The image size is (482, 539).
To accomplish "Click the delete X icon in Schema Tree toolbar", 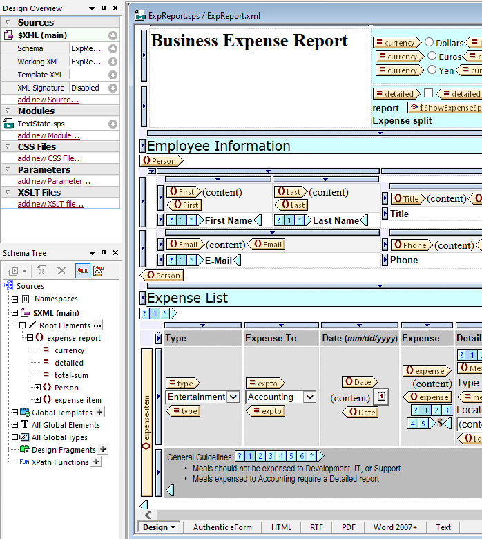I will [x=61, y=272].
